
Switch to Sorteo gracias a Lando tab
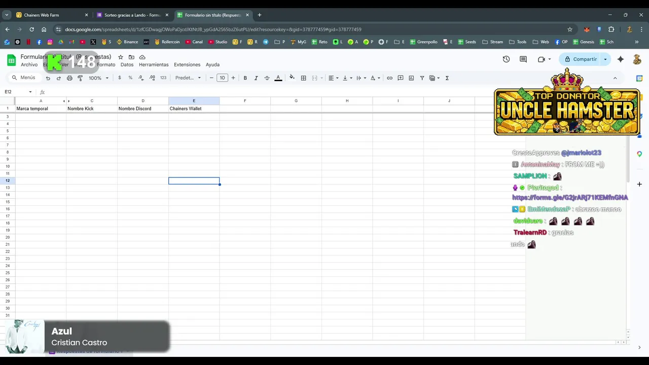(x=132, y=15)
